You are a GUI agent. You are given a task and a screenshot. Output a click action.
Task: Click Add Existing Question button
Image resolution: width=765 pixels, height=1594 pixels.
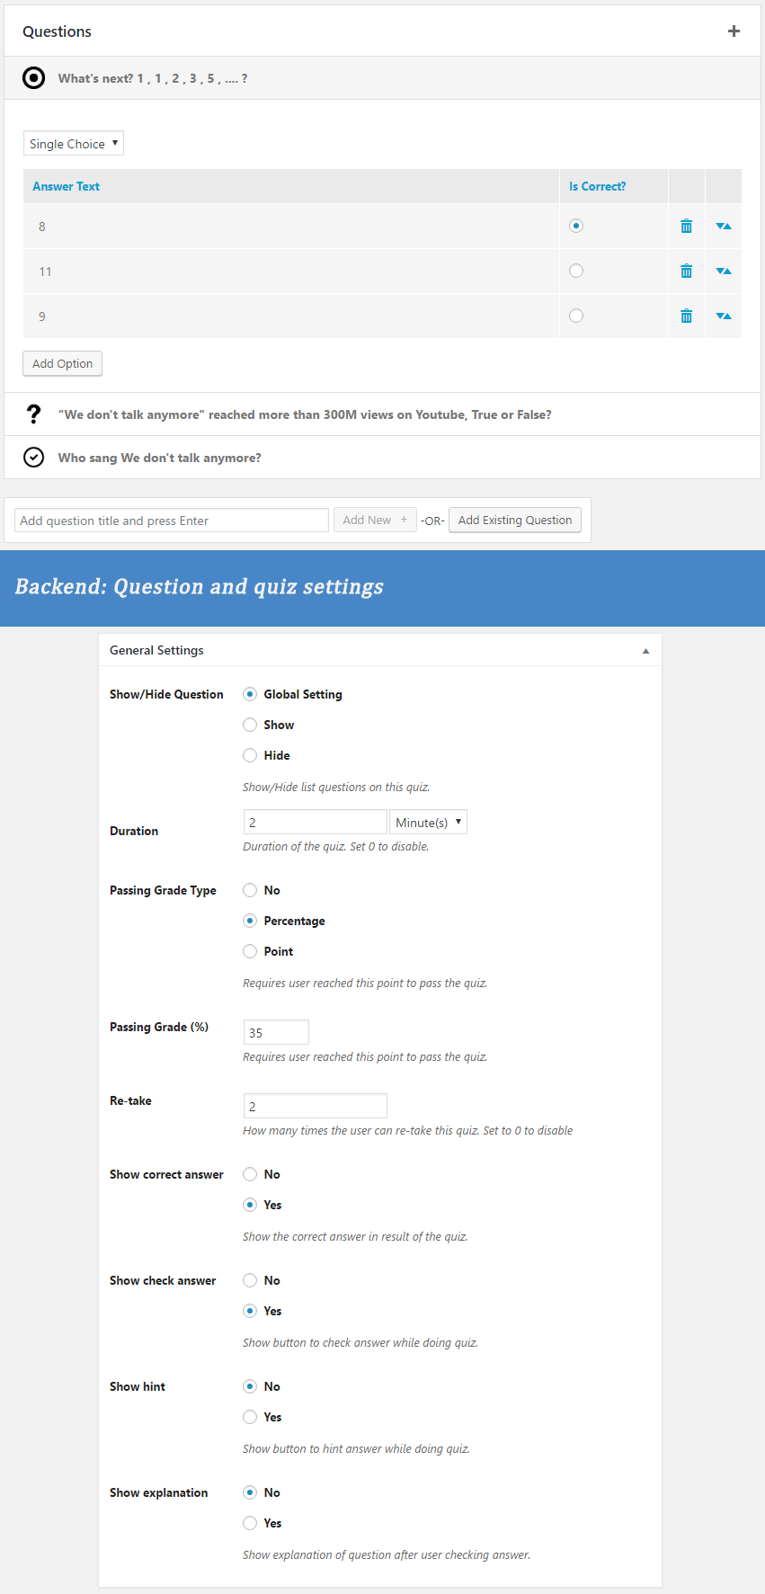pos(514,521)
